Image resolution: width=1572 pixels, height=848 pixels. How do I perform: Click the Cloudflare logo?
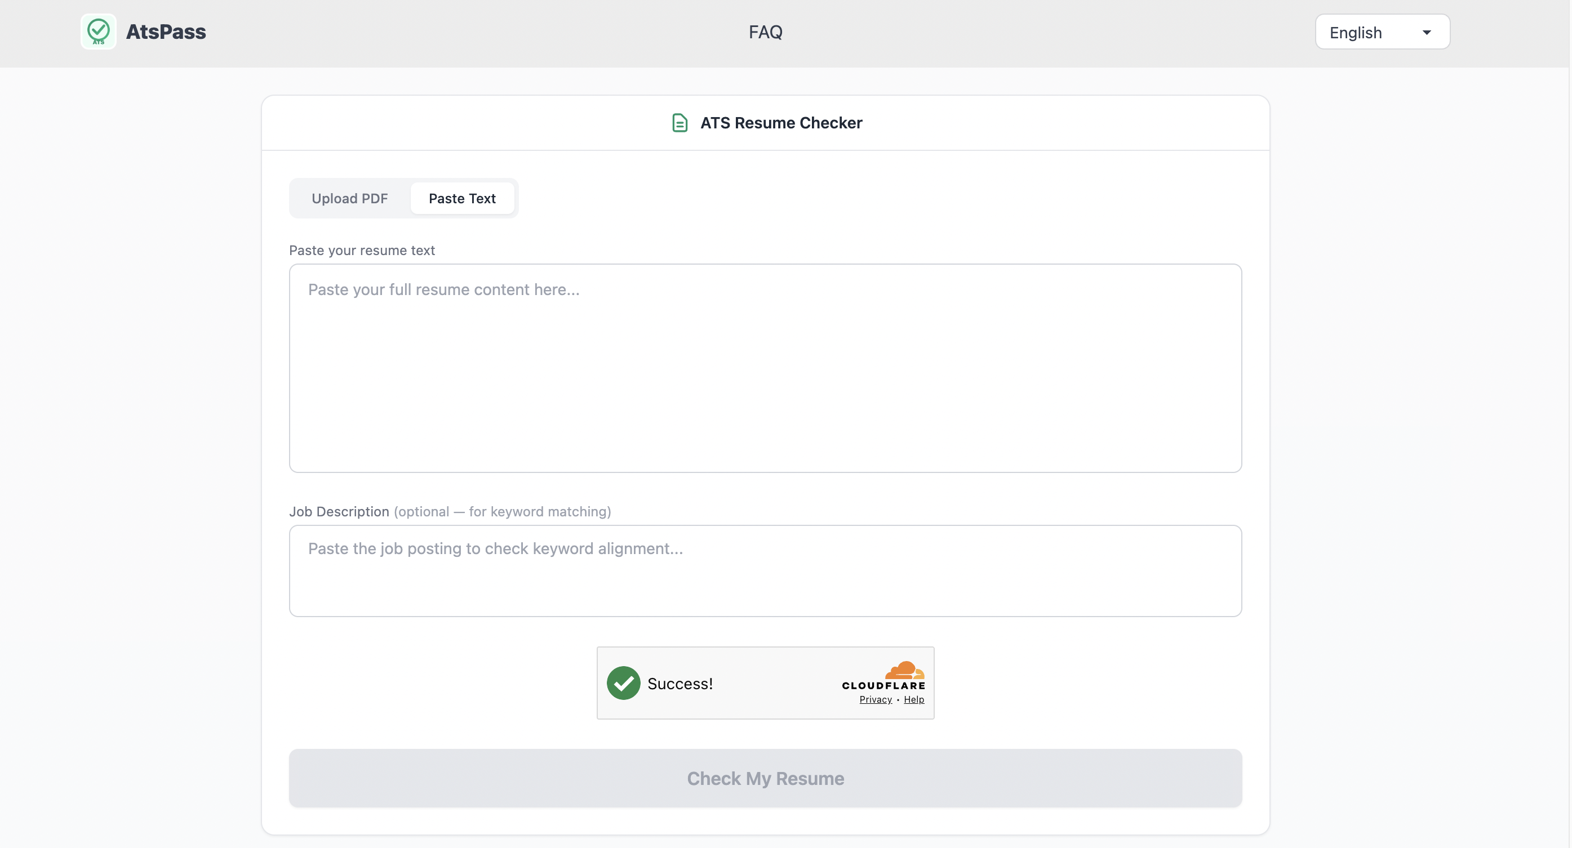(883, 677)
